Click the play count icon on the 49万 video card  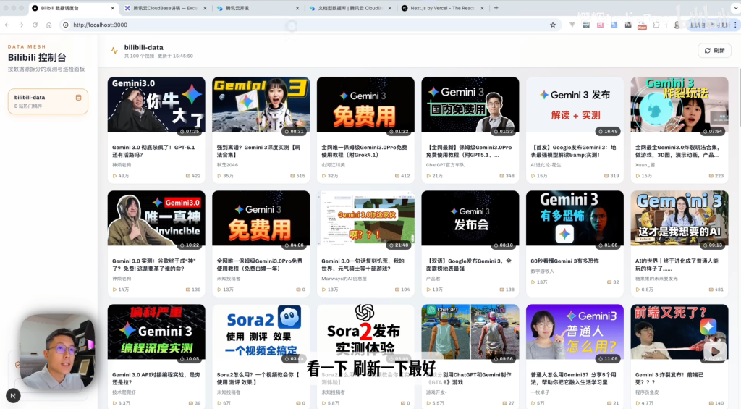(114, 176)
